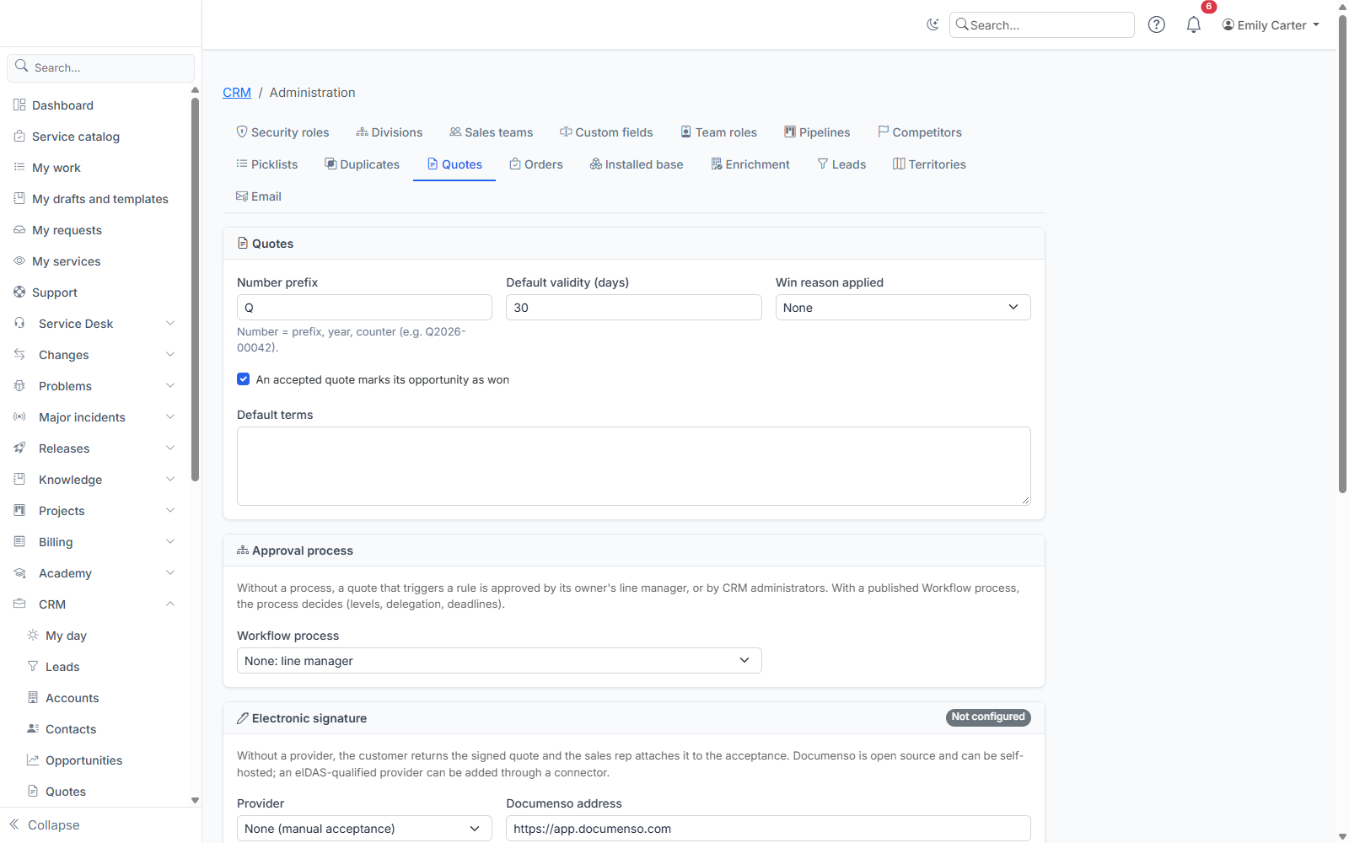Click the Support lifebuoy icon
Screen dimensions: 1349x843
click(x=19, y=292)
